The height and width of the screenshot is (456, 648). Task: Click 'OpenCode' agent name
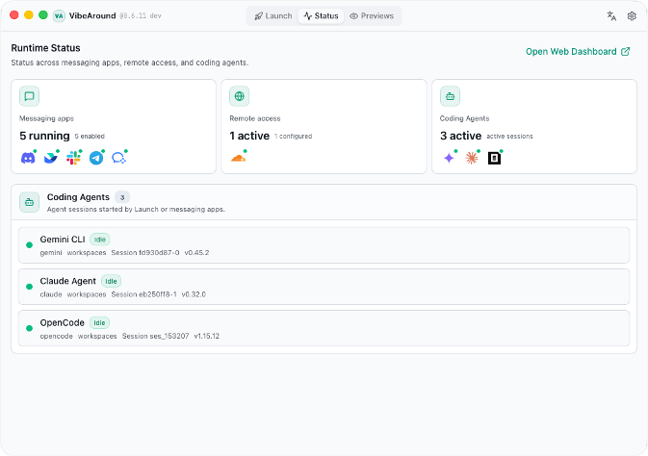tap(62, 323)
